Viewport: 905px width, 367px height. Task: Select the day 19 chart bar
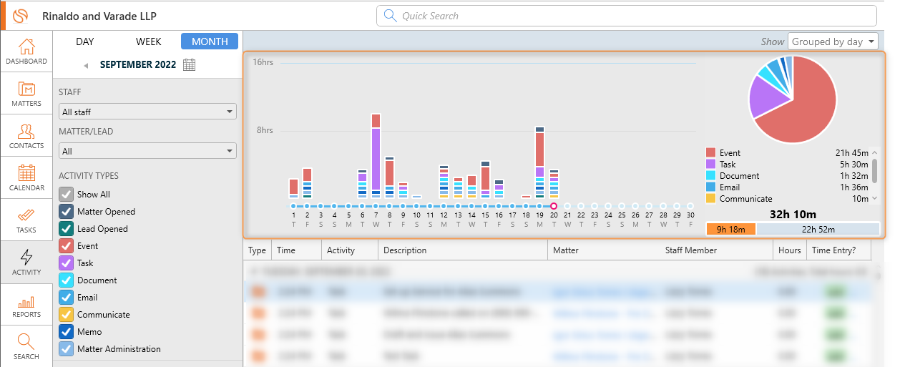(540, 162)
